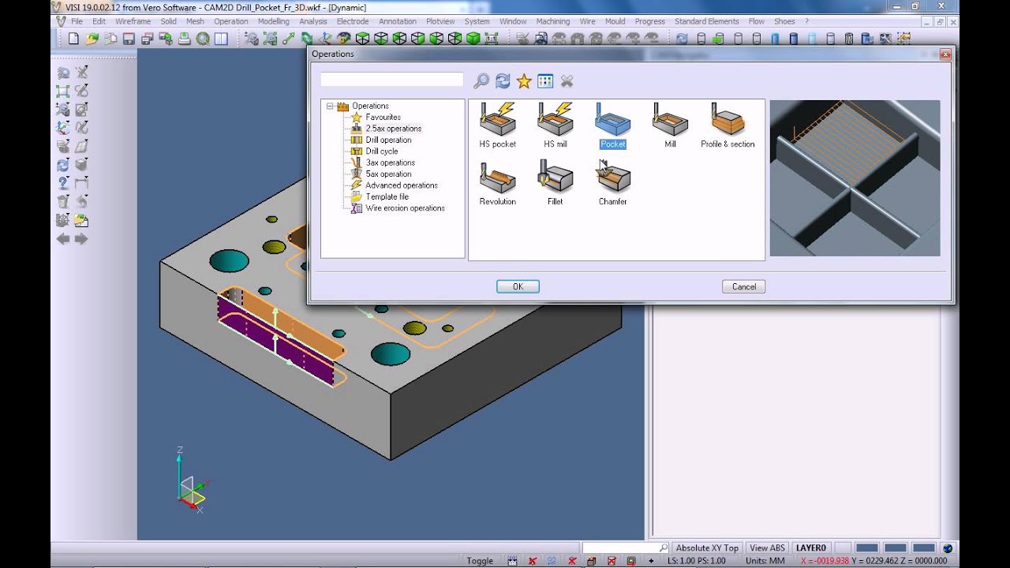
Task: Select 5ax operation tree item
Action: (388, 174)
